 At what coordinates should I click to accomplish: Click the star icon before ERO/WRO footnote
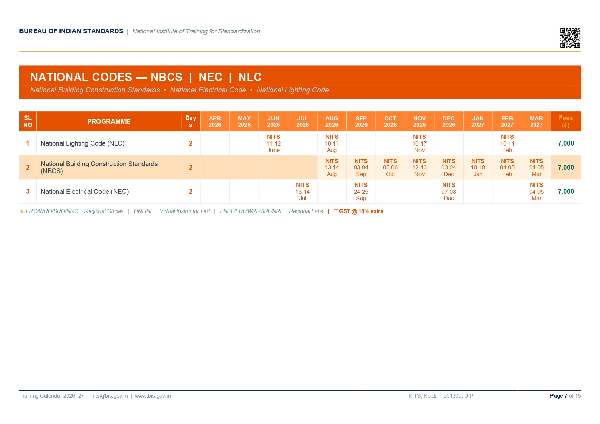pos(22,211)
